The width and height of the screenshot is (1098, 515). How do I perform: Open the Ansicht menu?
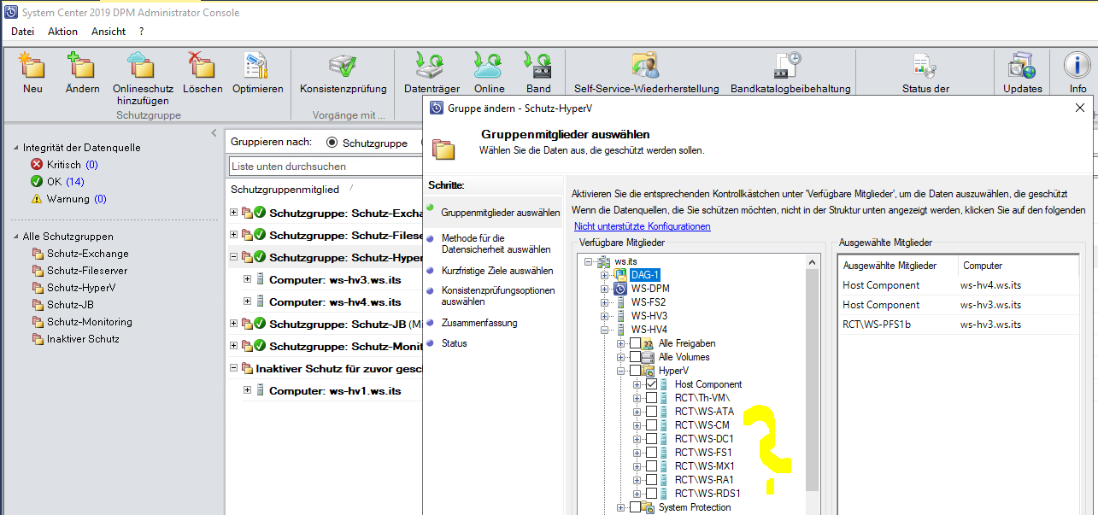(109, 32)
